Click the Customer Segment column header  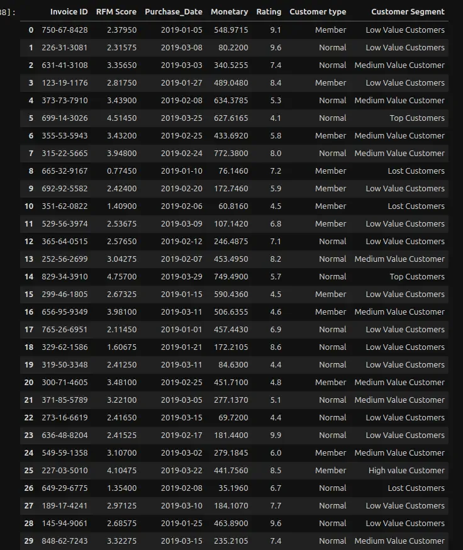(408, 12)
